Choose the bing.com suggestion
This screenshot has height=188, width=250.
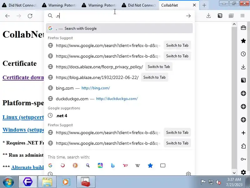pos(119,88)
